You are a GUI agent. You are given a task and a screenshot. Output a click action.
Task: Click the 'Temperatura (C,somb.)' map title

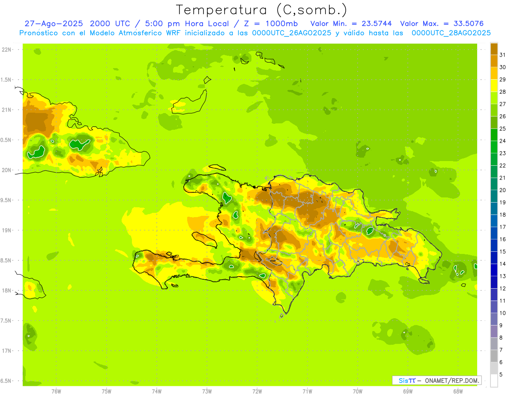click(261, 10)
